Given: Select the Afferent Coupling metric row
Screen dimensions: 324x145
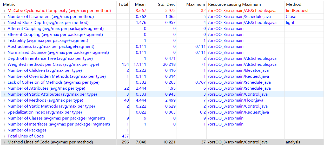Looking at the screenshot, I should 55,29.
